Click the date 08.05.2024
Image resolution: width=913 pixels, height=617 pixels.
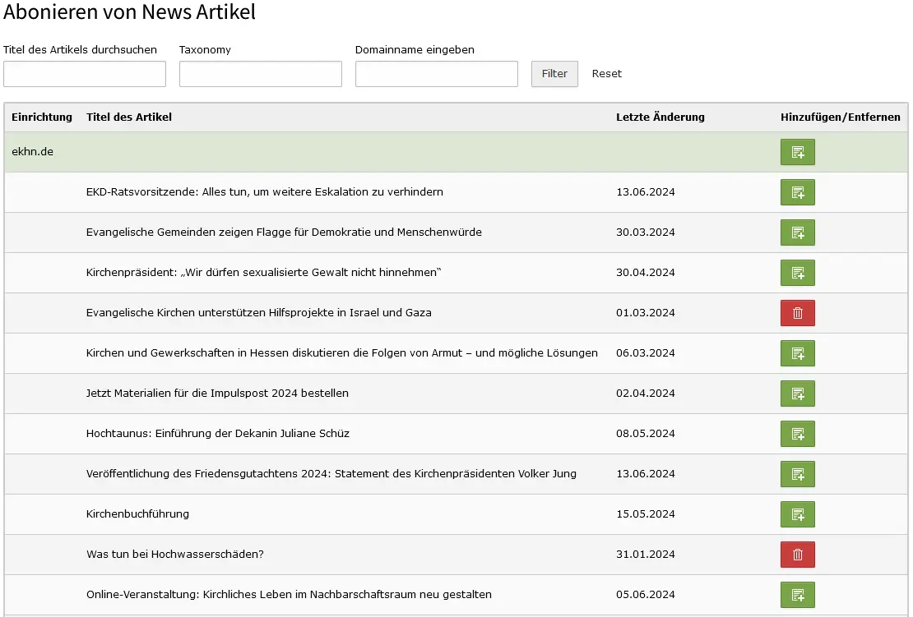point(645,433)
